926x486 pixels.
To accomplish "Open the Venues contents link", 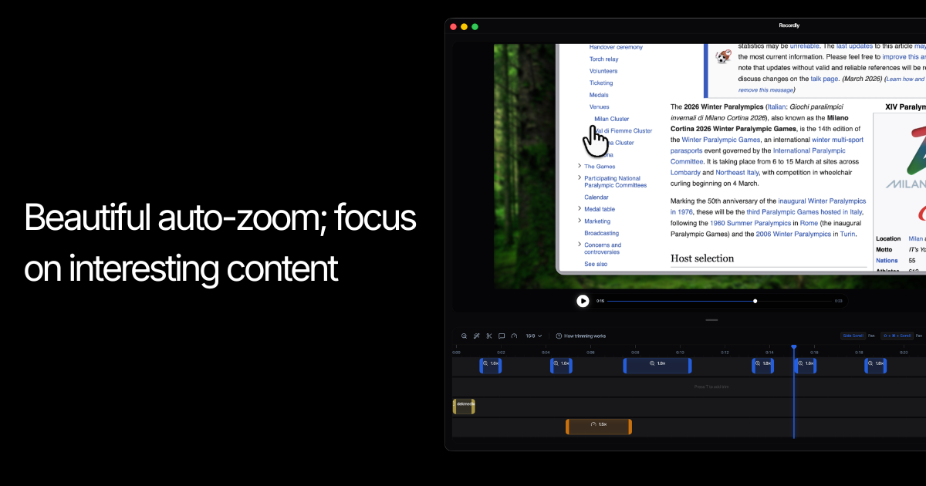I will [x=600, y=107].
